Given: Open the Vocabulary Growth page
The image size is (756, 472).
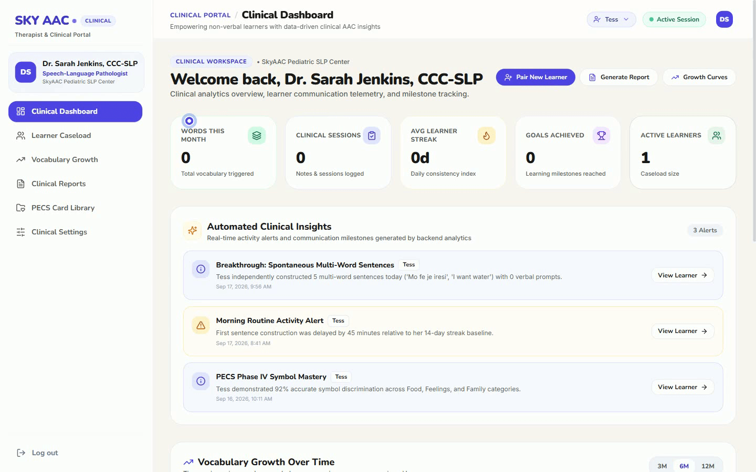Looking at the screenshot, I should (x=75, y=159).
